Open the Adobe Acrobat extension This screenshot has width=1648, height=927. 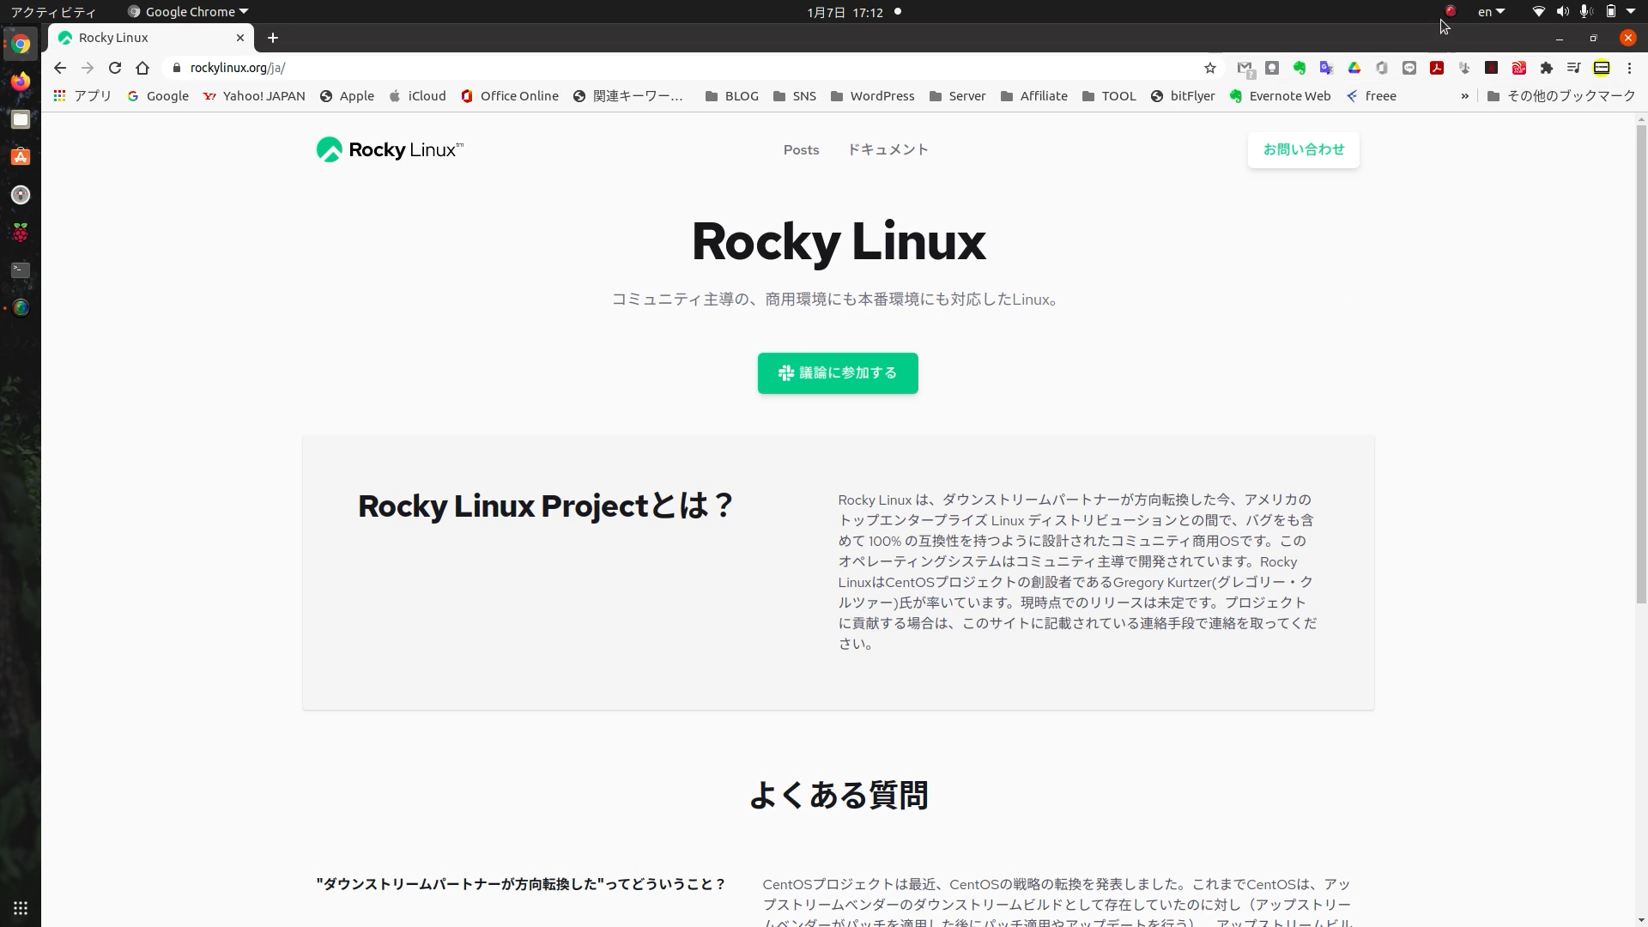pos(1437,68)
